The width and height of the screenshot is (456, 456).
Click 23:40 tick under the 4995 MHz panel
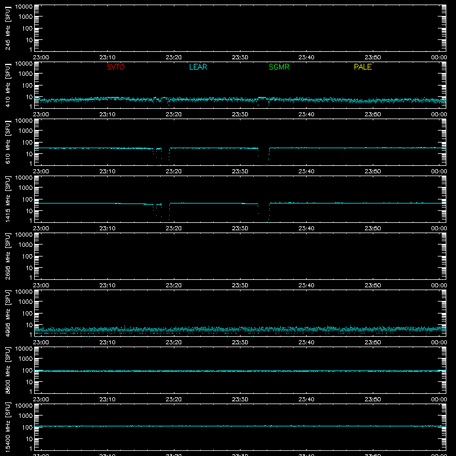[306, 343]
